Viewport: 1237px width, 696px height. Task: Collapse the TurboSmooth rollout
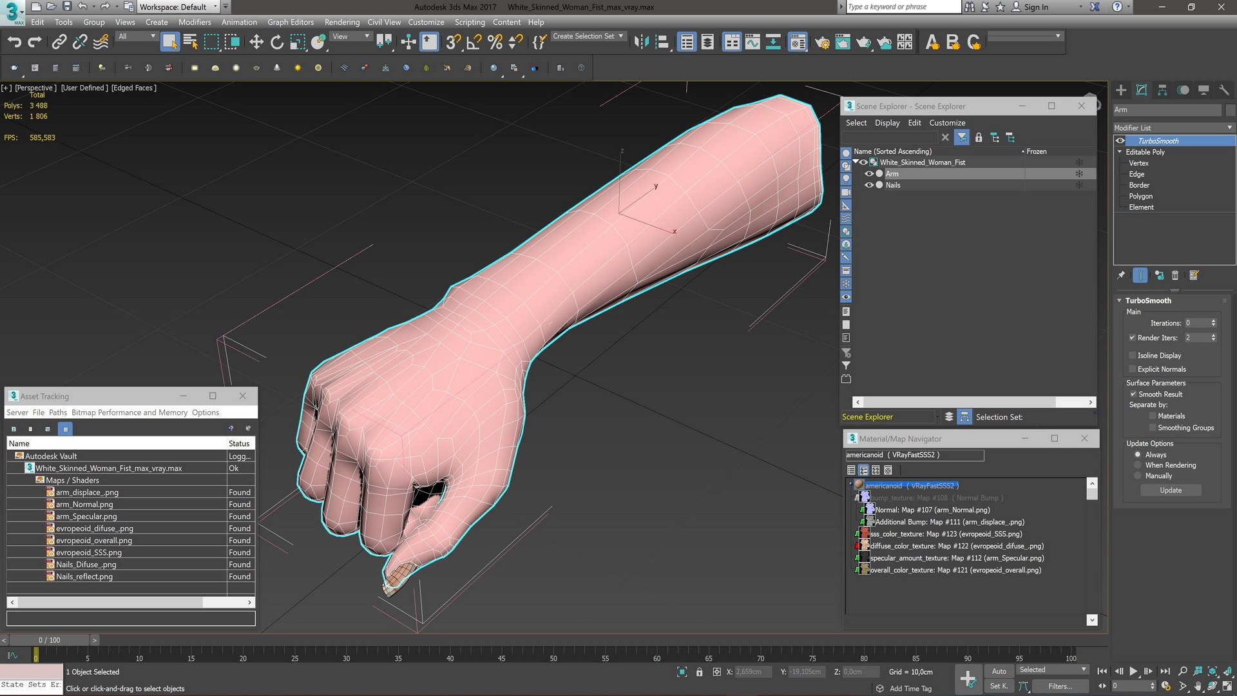(1120, 301)
